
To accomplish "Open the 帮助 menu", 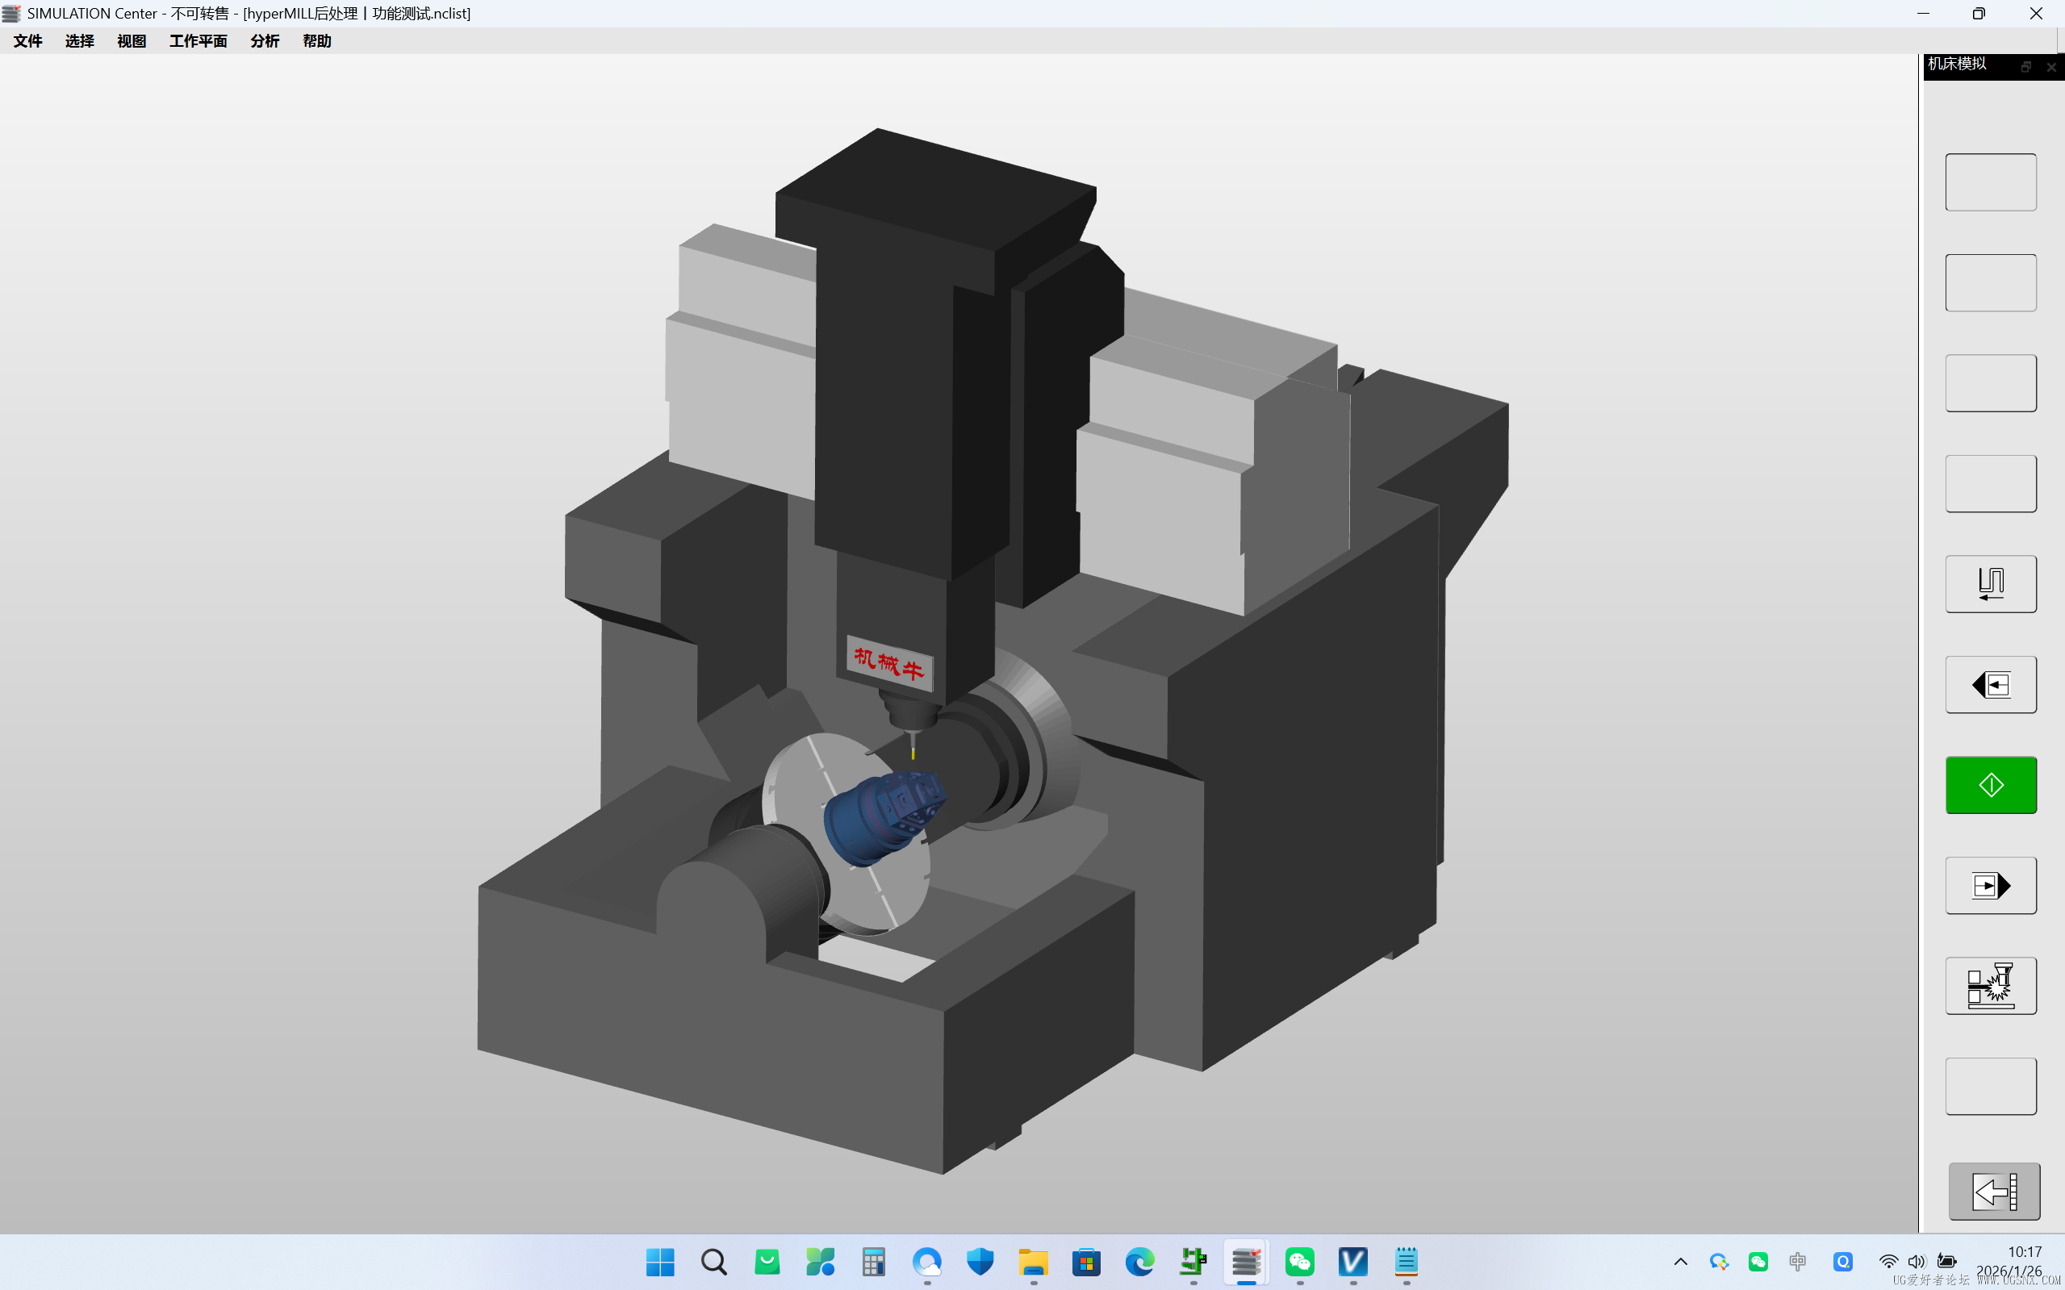I will point(316,41).
